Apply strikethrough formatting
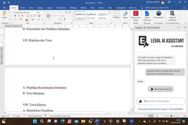The height and width of the screenshot is (125, 188). point(28,16)
